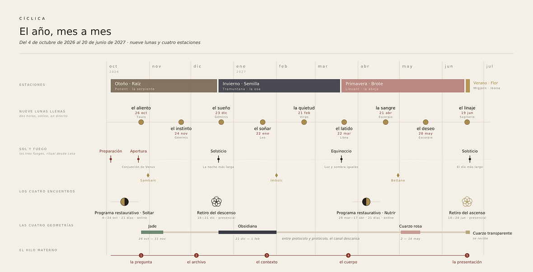The image size is (533, 272).
Task: Select the Invierno · Semilla season bar
Action: (279, 86)
